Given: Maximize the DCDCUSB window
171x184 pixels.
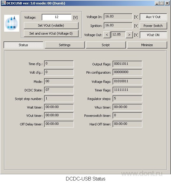Looking at the screenshot, I should click(162, 3).
